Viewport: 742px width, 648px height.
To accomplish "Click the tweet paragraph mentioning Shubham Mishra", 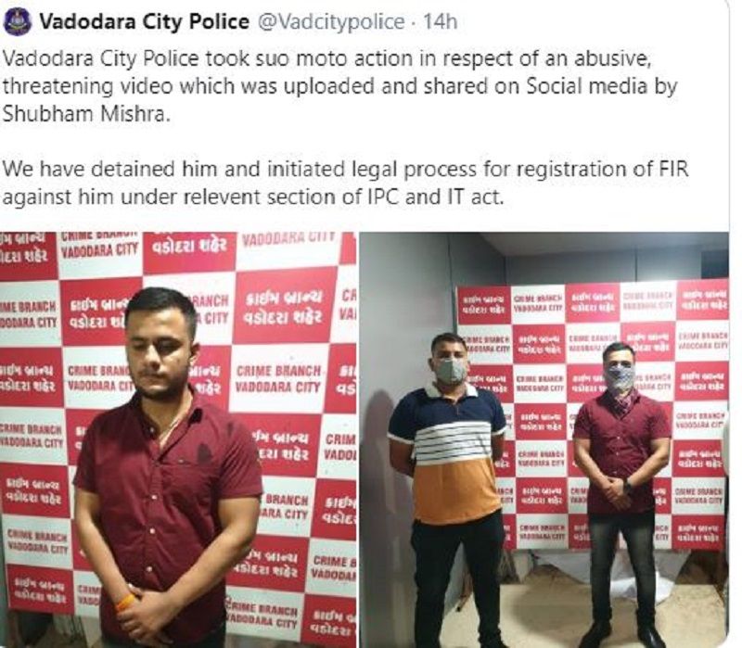I will (339, 86).
